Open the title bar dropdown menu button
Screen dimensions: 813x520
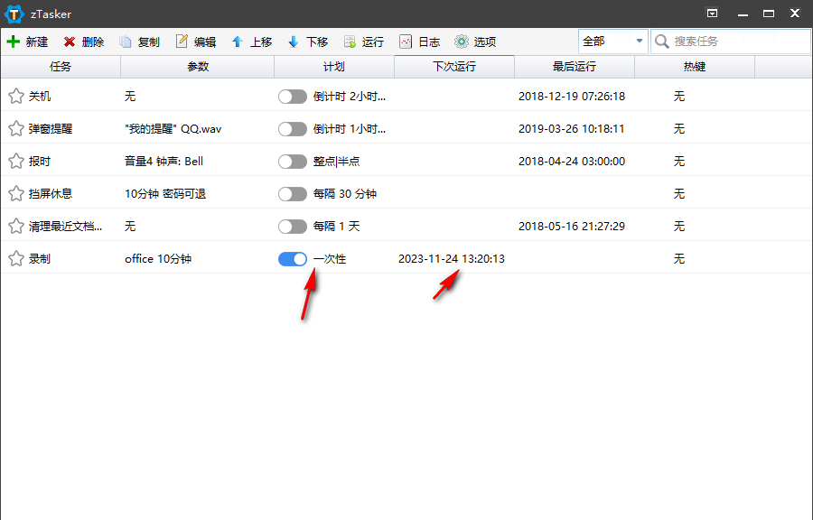(x=713, y=14)
